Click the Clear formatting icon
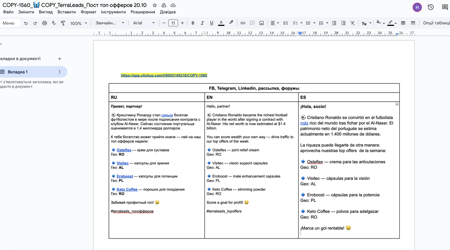 point(353,23)
